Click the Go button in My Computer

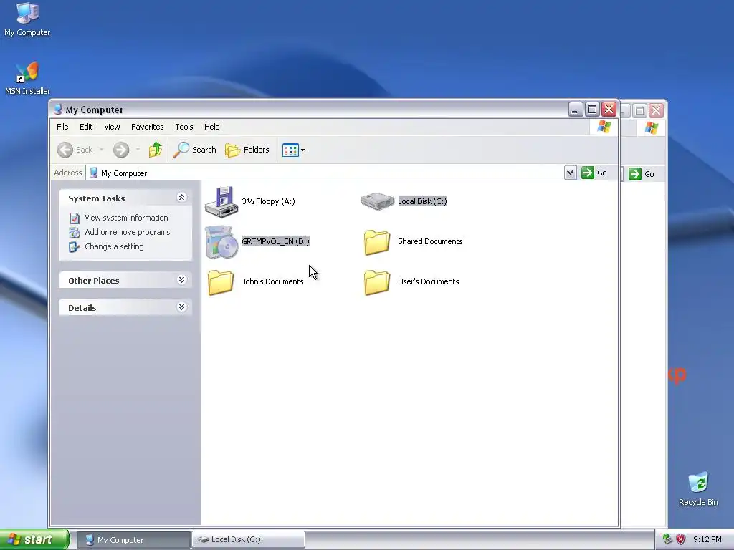click(x=594, y=173)
